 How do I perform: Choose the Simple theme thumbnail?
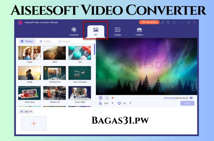30,73
